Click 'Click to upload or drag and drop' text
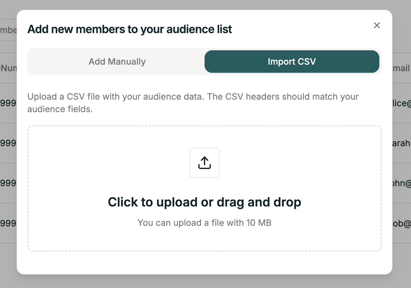Image resolution: width=411 pixels, height=288 pixels. tap(205, 202)
